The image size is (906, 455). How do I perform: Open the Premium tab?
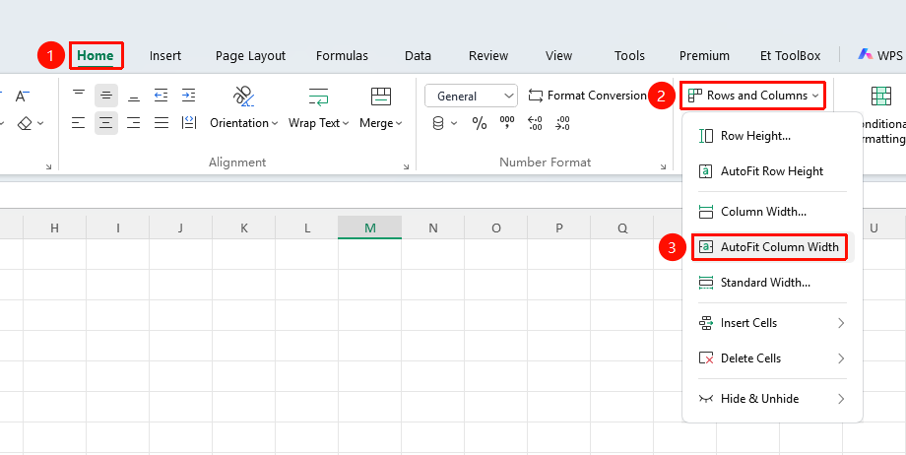[704, 55]
